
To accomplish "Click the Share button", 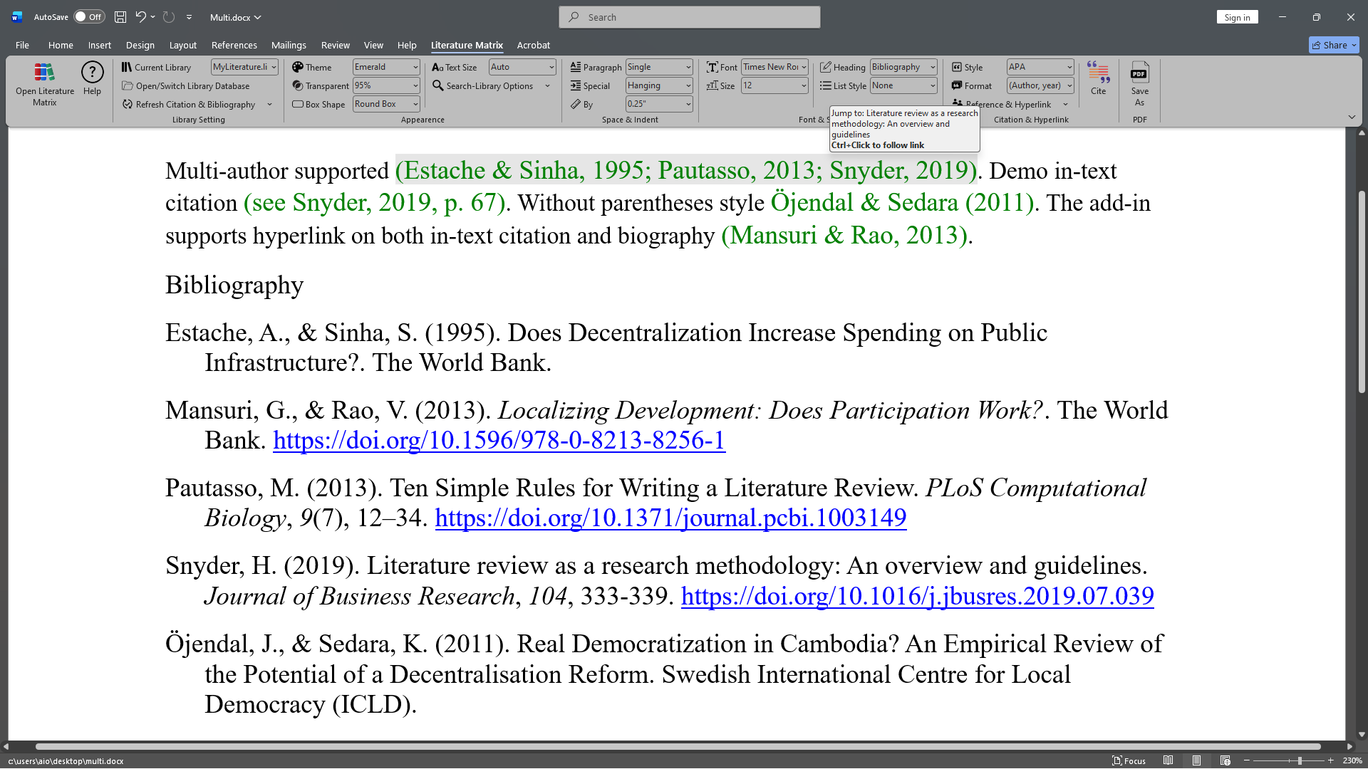I will pos(1334,45).
